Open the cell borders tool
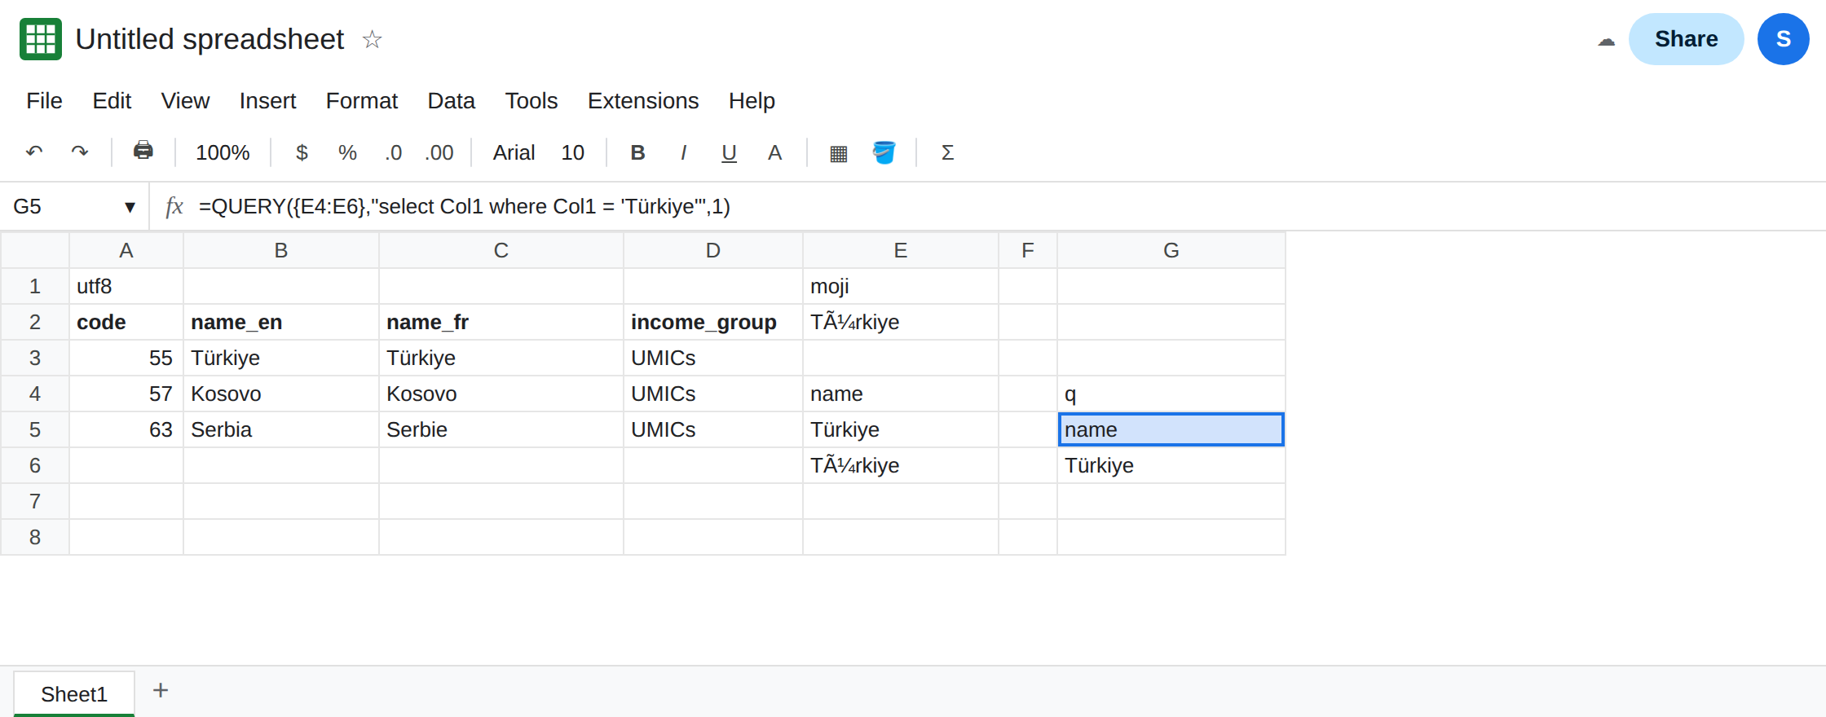 pos(838,152)
